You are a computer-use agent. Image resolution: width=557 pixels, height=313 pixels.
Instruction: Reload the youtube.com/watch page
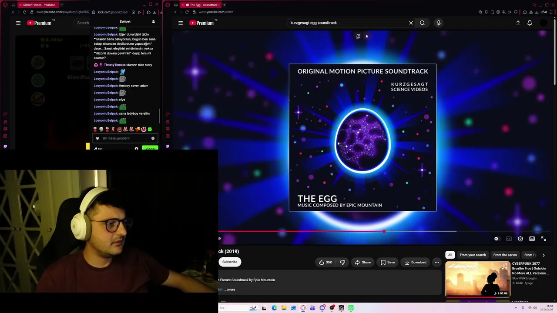[x=187, y=12]
